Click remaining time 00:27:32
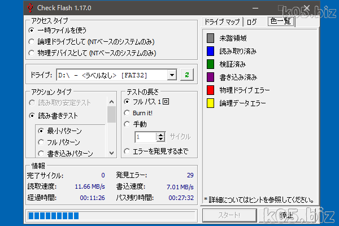Screen dimensions: 339x226 (181, 198)
